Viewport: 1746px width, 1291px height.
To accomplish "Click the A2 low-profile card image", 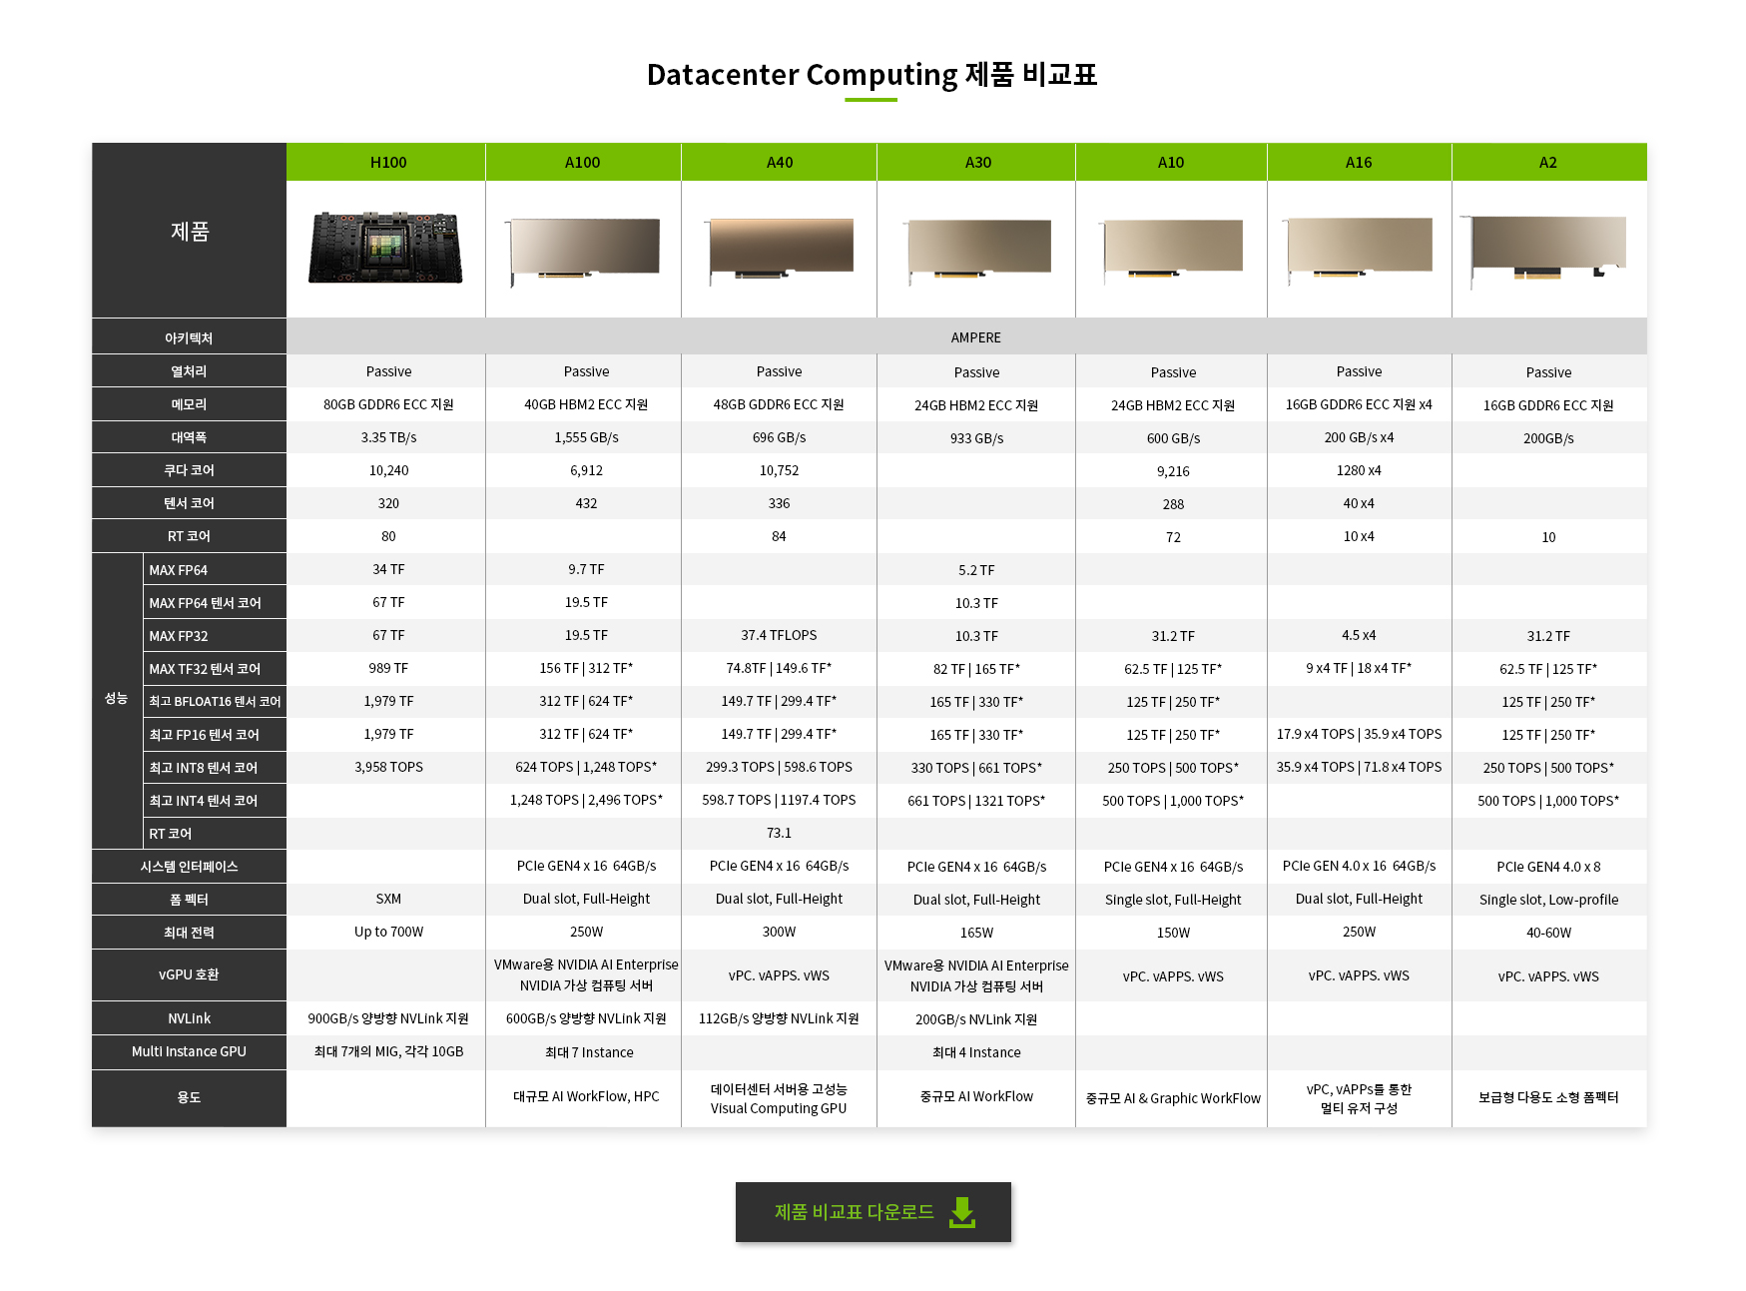I will tap(1545, 251).
